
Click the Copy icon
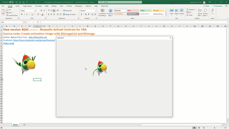7,12
